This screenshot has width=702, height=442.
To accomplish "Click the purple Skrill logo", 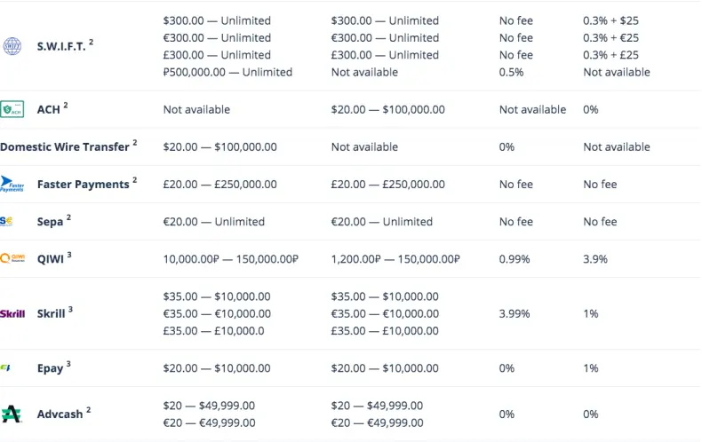I will pyautogui.click(x=12, y=313).
